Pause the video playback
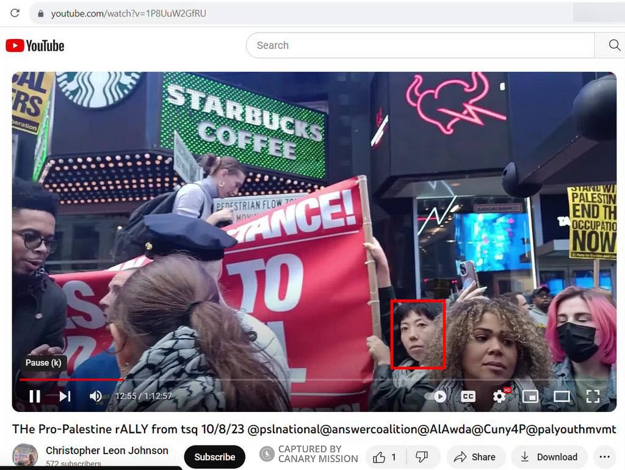The image size is (625, 470). pos(35,396)
